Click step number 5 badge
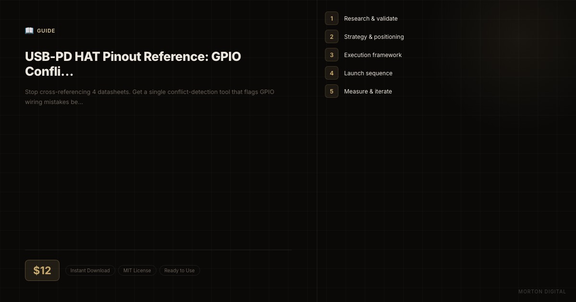 coord(332,91)
